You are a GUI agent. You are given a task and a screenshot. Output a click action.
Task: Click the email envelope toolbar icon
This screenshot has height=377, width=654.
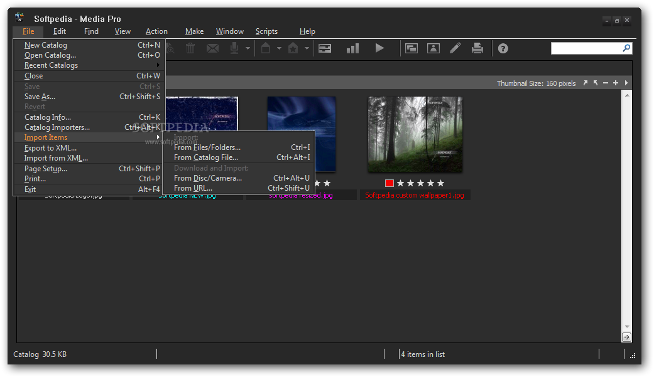[x=212, y=48]
